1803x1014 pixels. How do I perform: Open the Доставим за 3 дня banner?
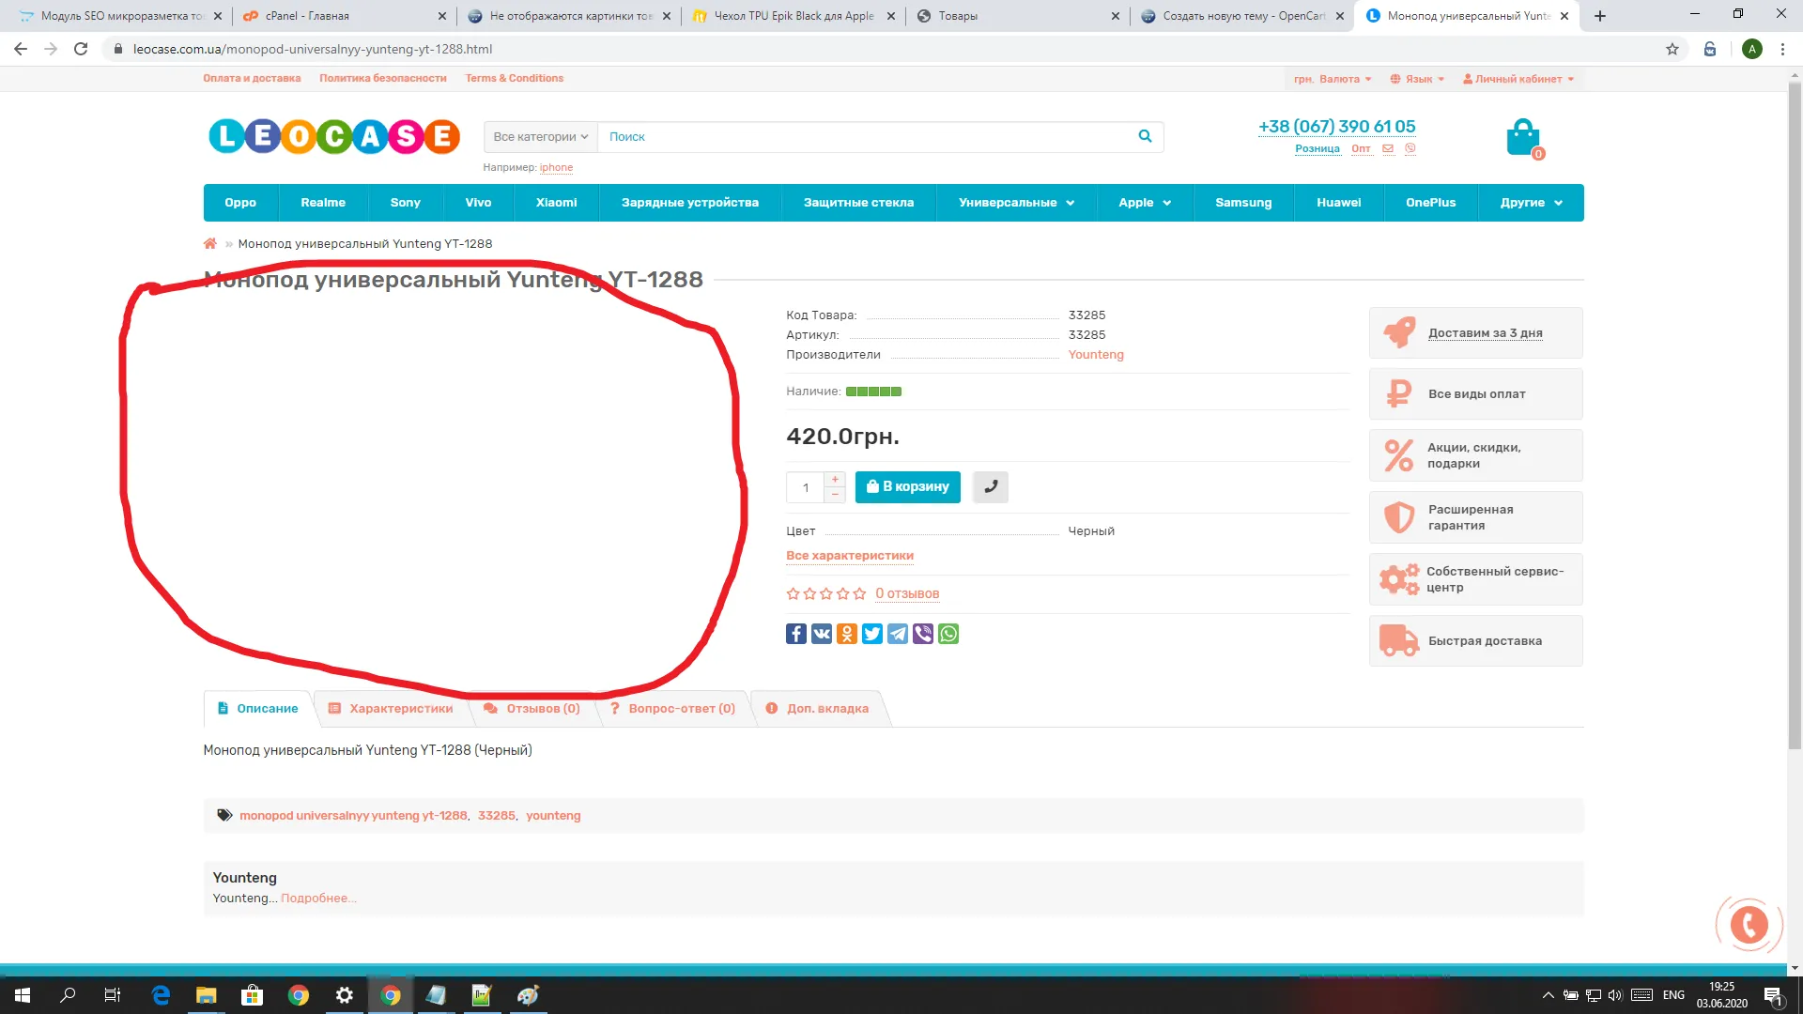[1475, 333]
